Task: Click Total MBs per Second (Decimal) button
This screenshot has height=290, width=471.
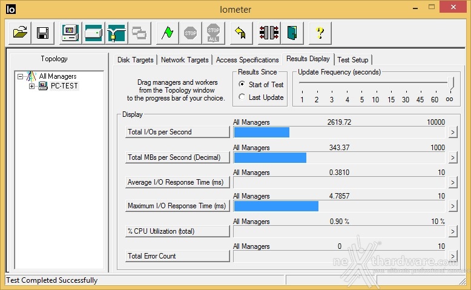Action: tap(177, 157)
